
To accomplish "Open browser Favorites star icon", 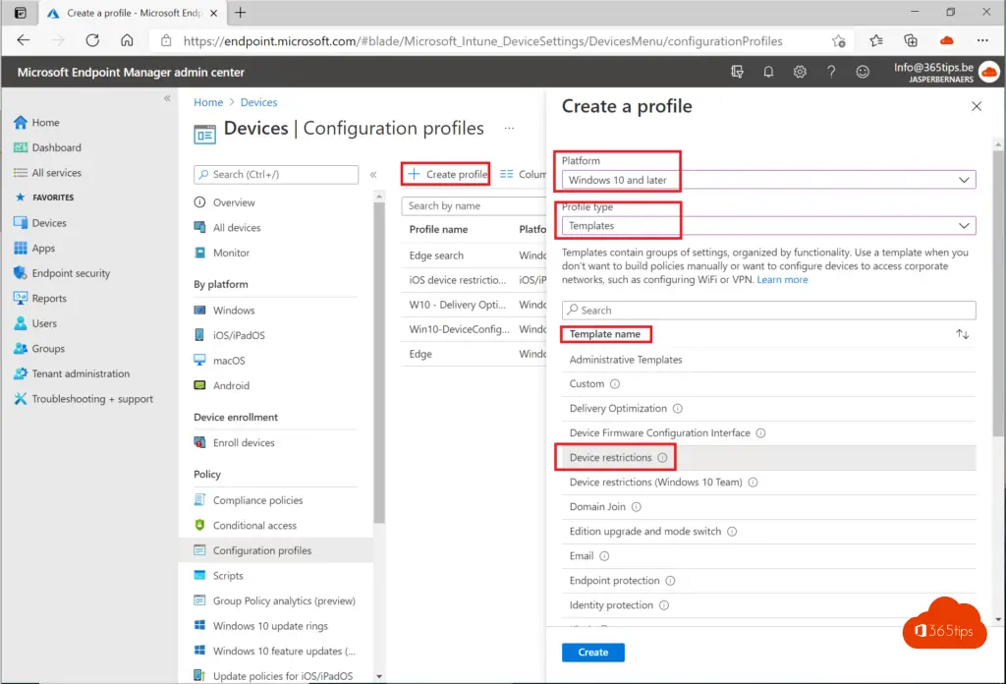I will coord(875,41).
